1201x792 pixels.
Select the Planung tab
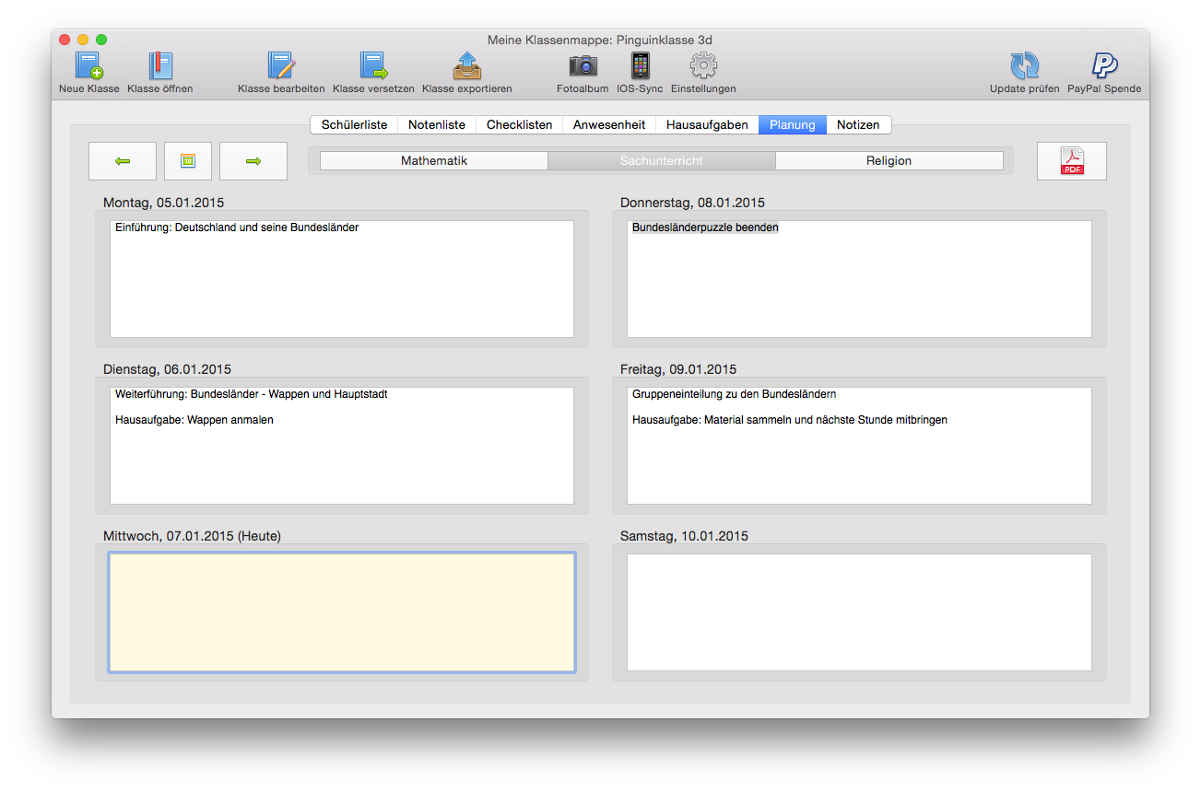point(793,124)
